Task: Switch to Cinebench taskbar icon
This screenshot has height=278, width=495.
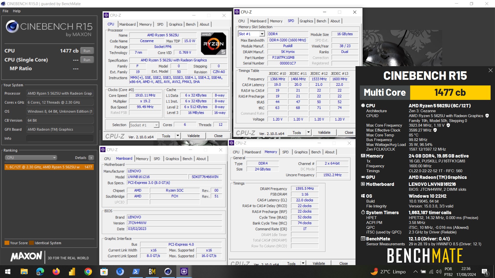Action: 168,272
